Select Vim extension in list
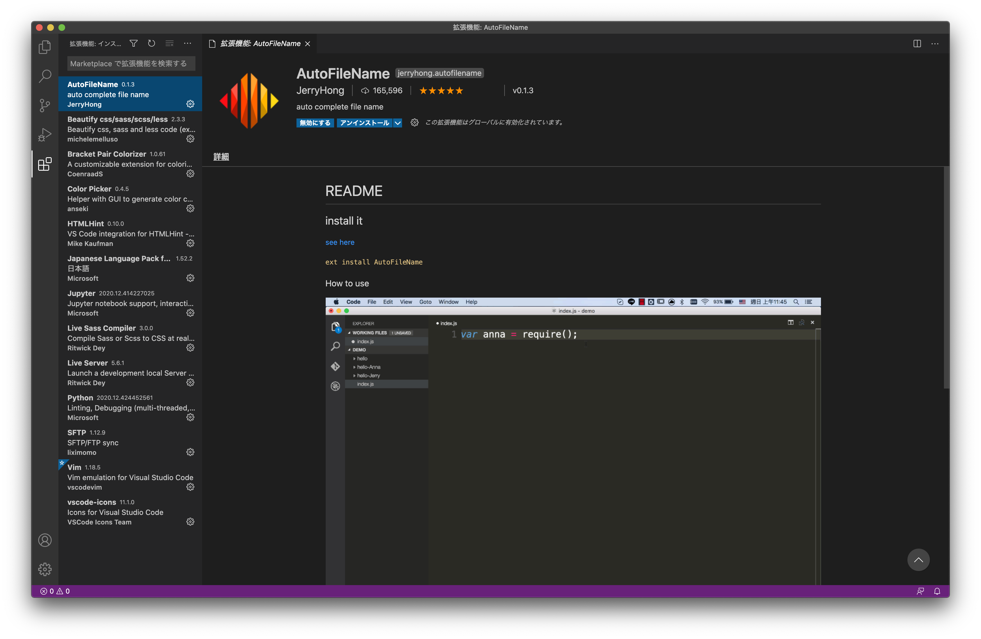981x639 pixels. [130, 477]
